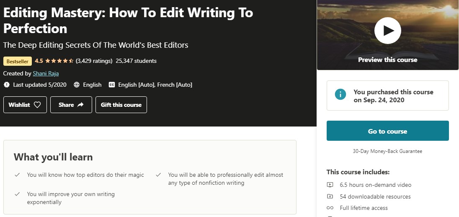Click the Bestseller badge
Viewport: 459px width, 217px height.
[17, 61]
